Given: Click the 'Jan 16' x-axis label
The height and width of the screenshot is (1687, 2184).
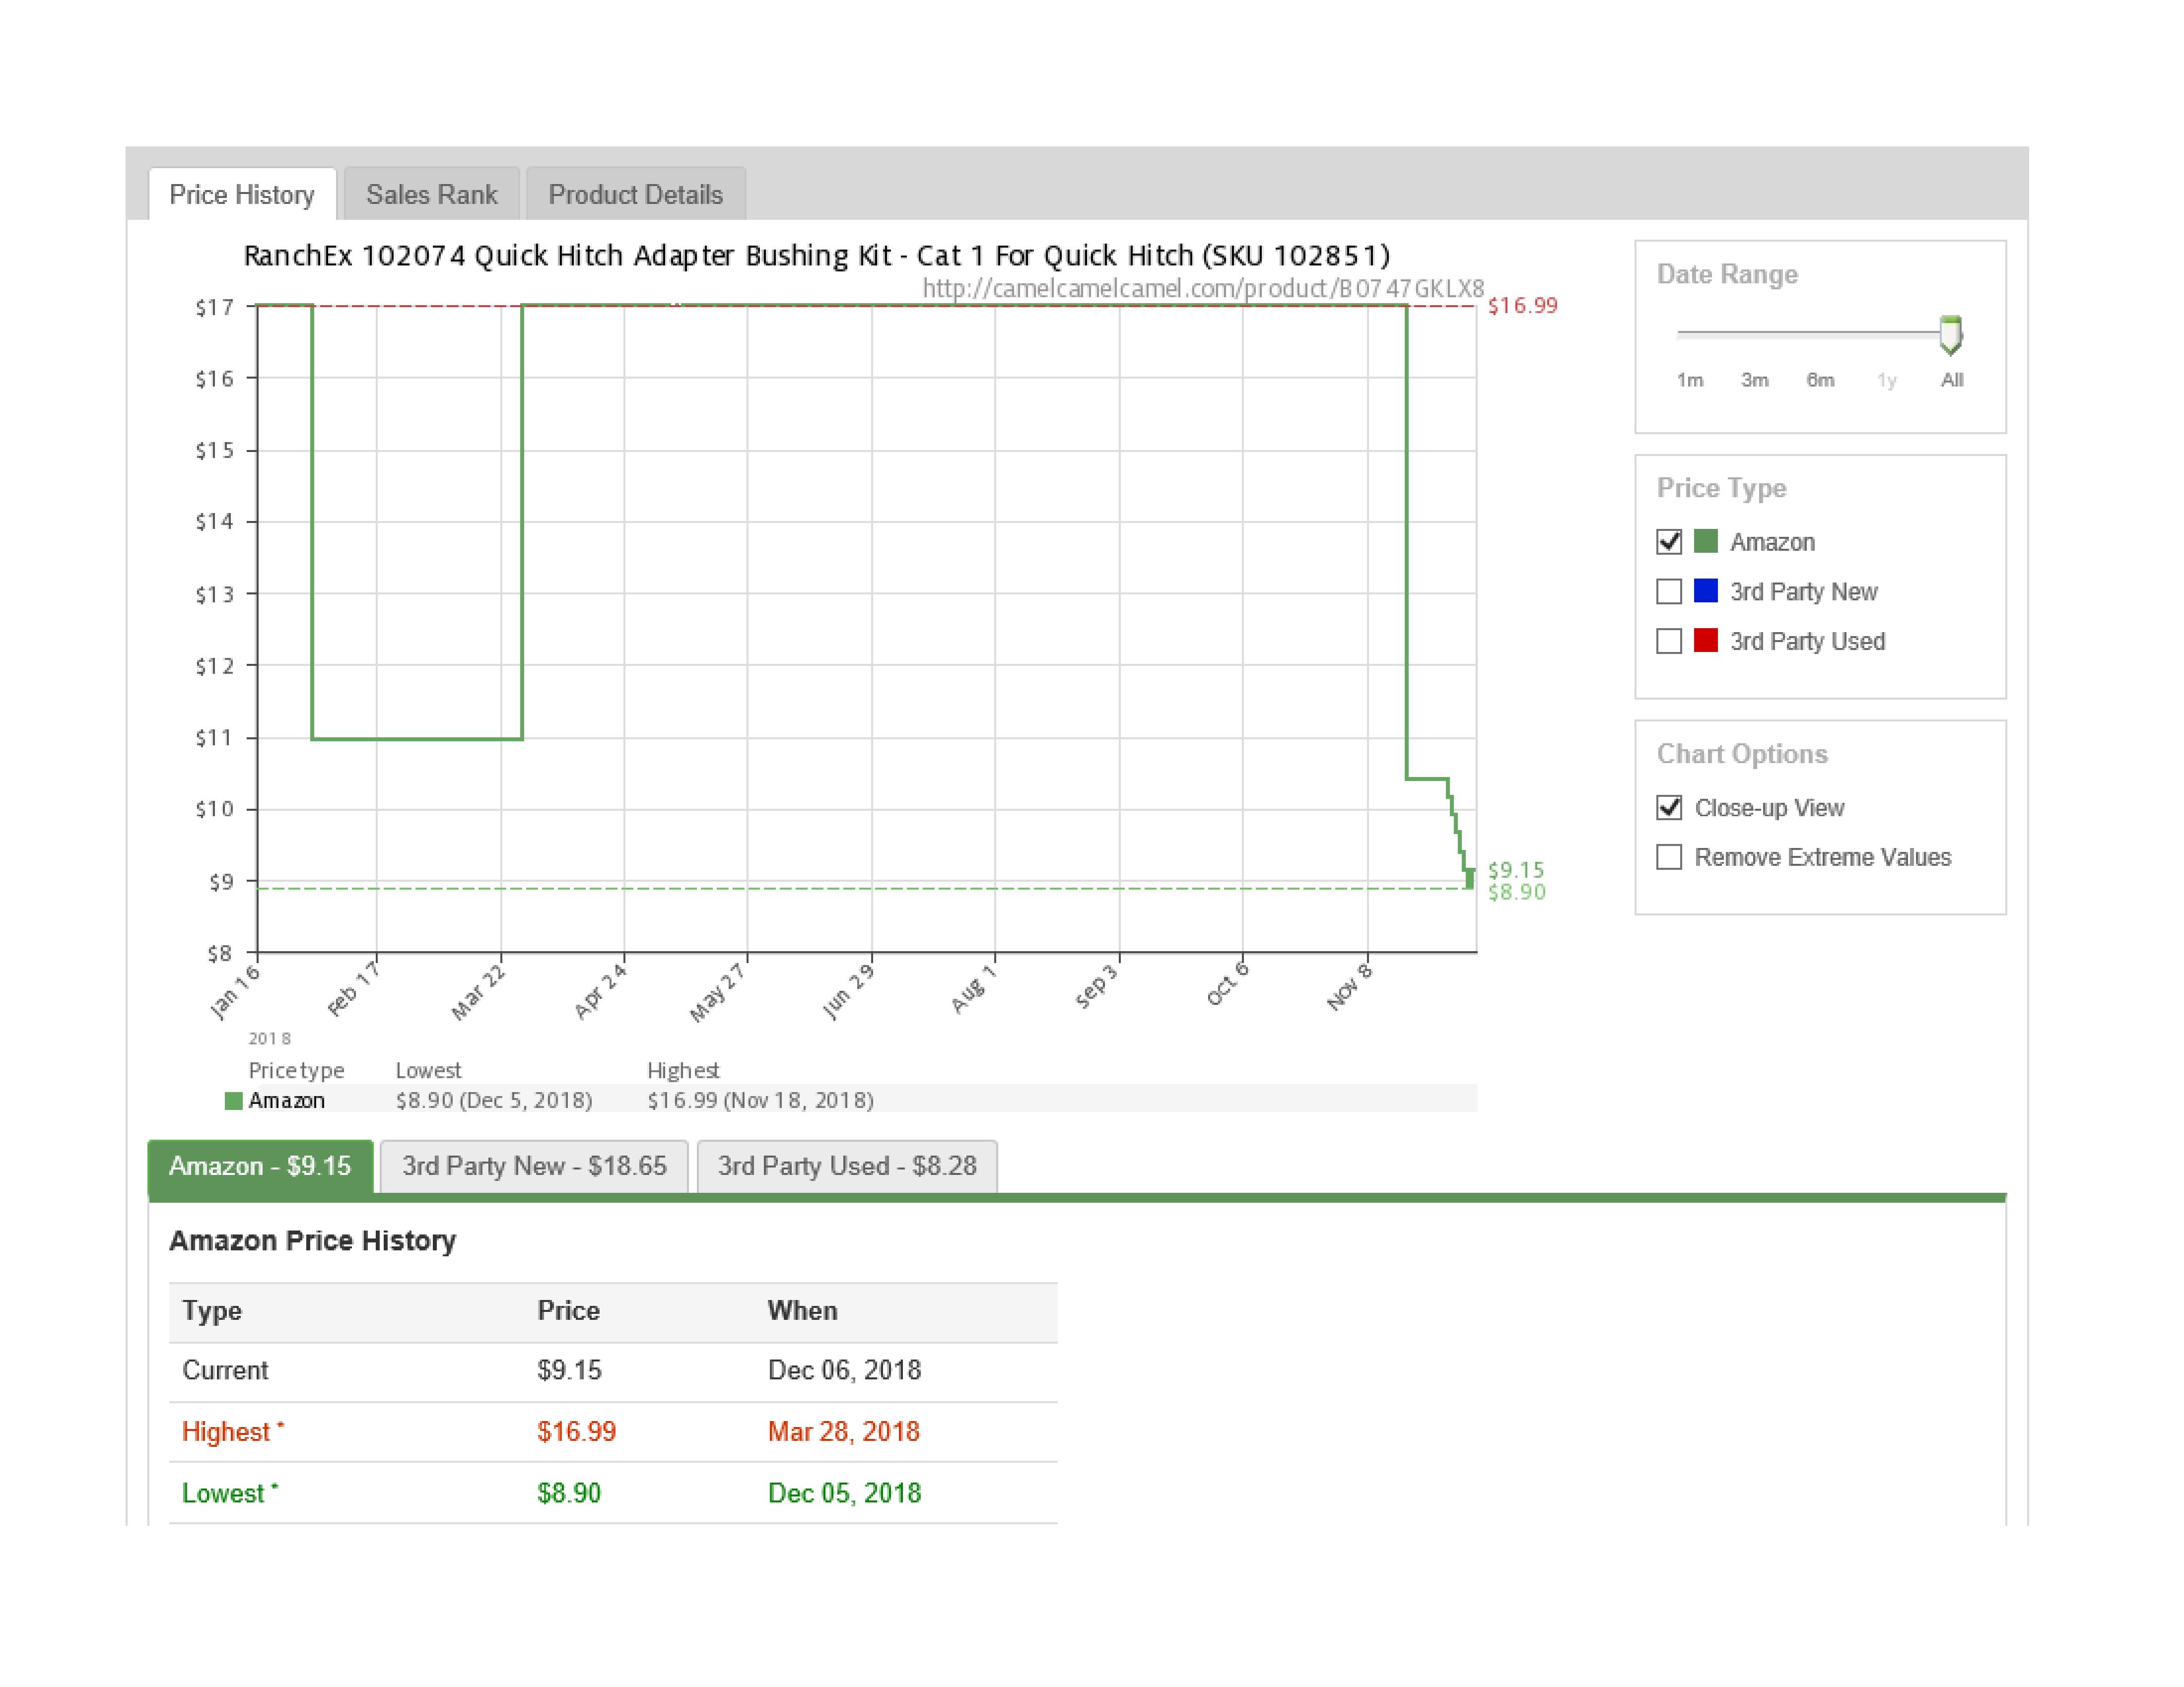Looking at the screenshot, I should click(235, 991).
